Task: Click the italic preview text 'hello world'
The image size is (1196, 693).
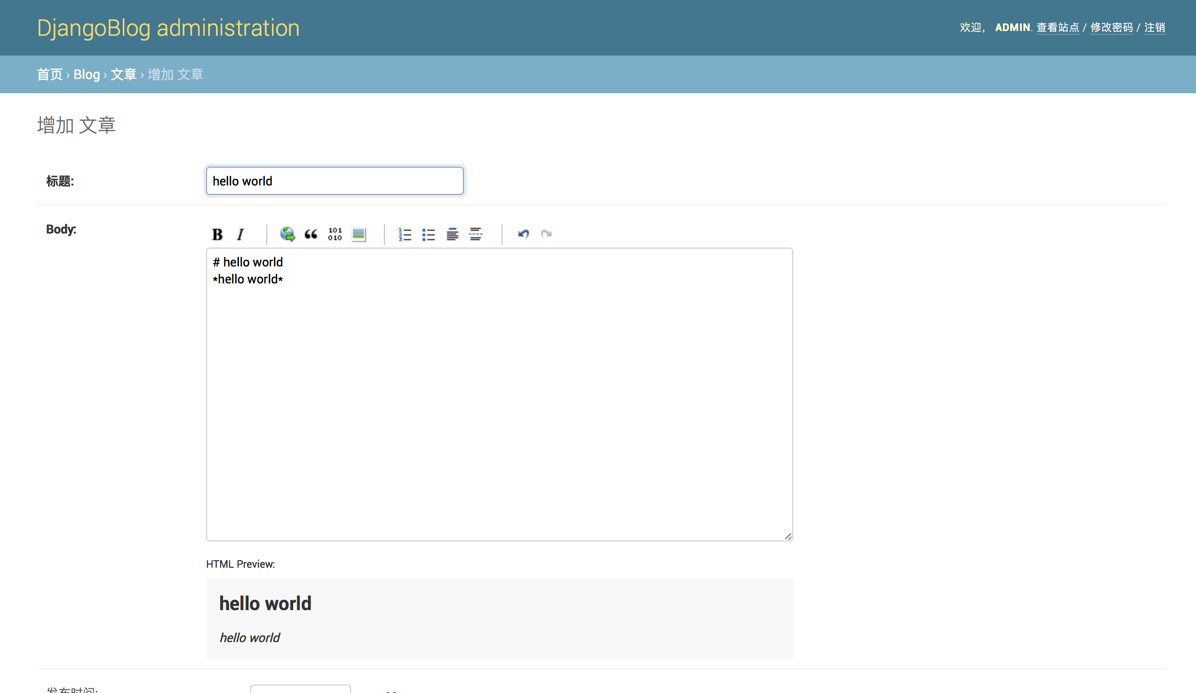Action: [x=250, y=638]
